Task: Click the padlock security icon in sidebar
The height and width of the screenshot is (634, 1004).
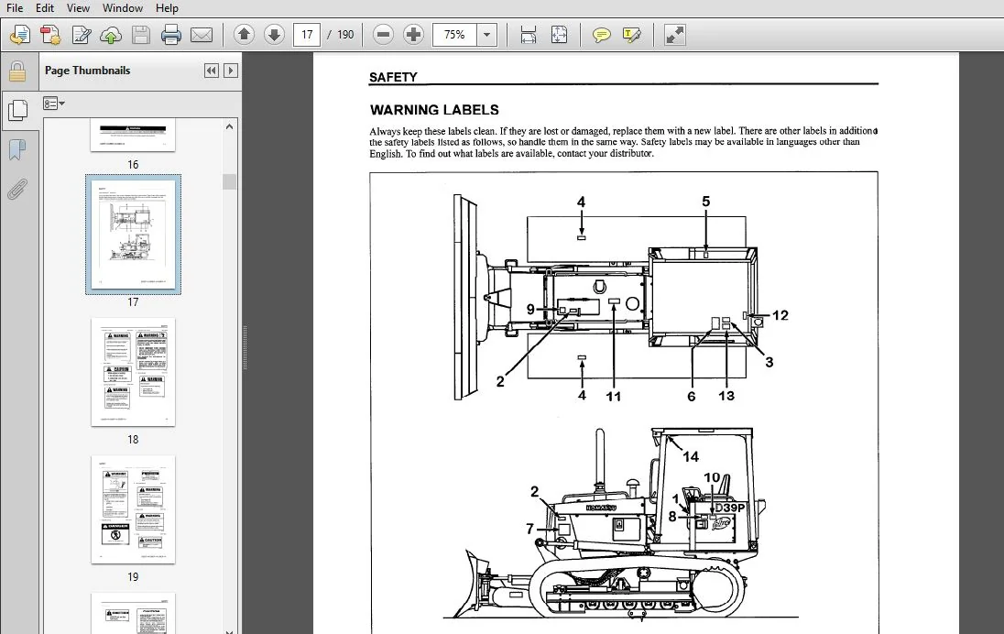Action: coord(17,71)
